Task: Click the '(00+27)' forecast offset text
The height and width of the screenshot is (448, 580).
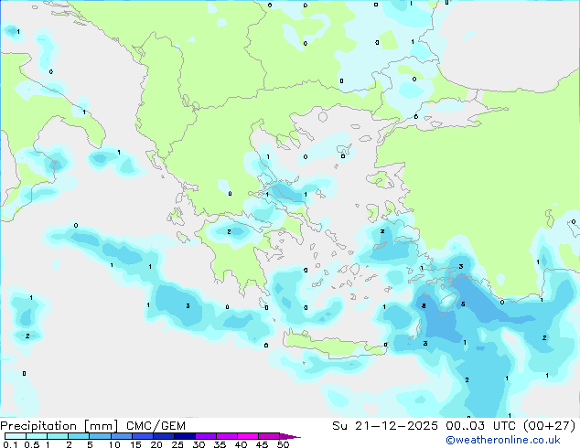Action: click(550, 426)
